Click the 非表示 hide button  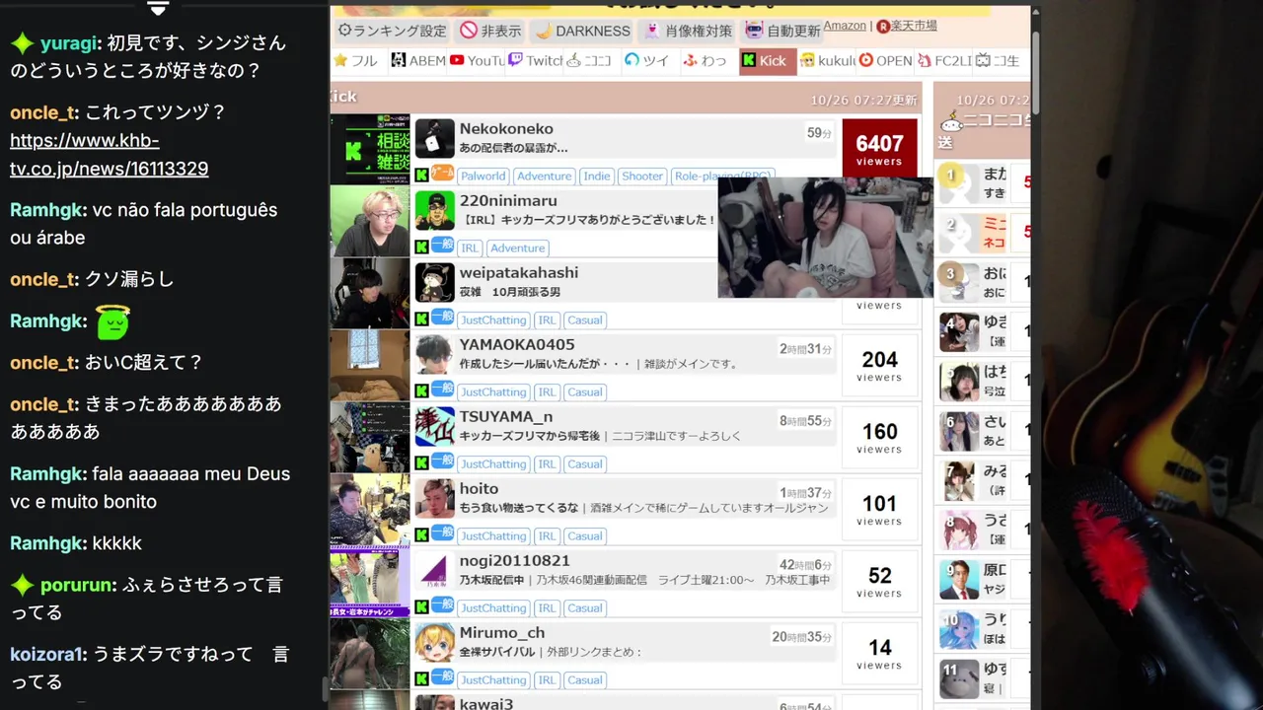(x=490, y=31)
